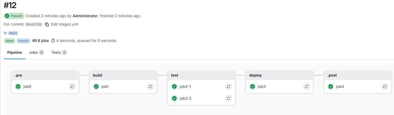Open the main branch link
Screen dimensions: 394x115
pyautogui.click(x=13, y=33)
